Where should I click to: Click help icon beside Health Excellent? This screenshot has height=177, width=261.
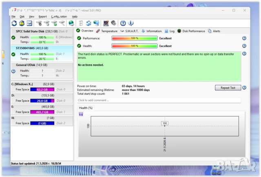(x=244, y=46)
